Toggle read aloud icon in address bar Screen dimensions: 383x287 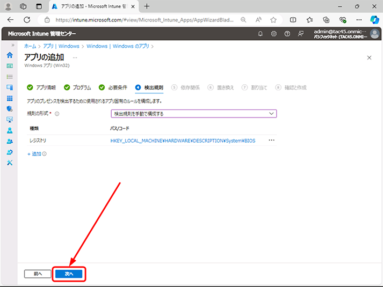[x=258, y=20]
